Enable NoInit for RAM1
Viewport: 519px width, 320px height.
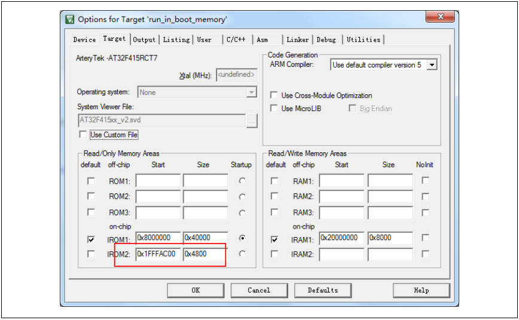click(426, 180)
